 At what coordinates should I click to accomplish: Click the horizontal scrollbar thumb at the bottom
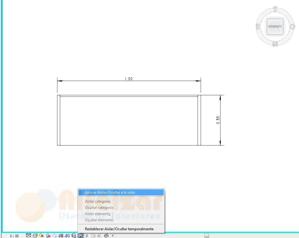207,236
